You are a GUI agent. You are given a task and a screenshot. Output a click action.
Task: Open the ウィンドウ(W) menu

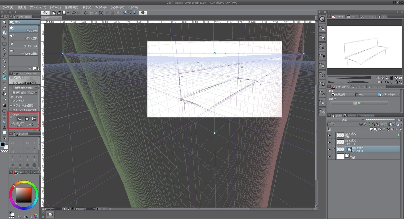pos(117,7)
